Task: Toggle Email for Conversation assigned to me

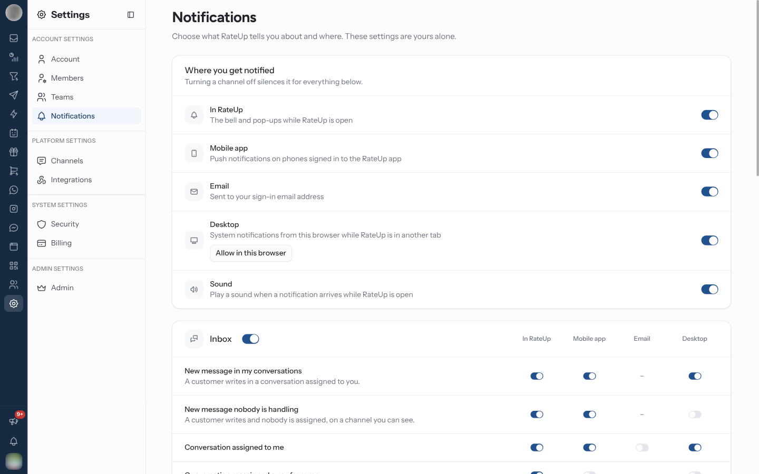Action: tap(642, 448)
